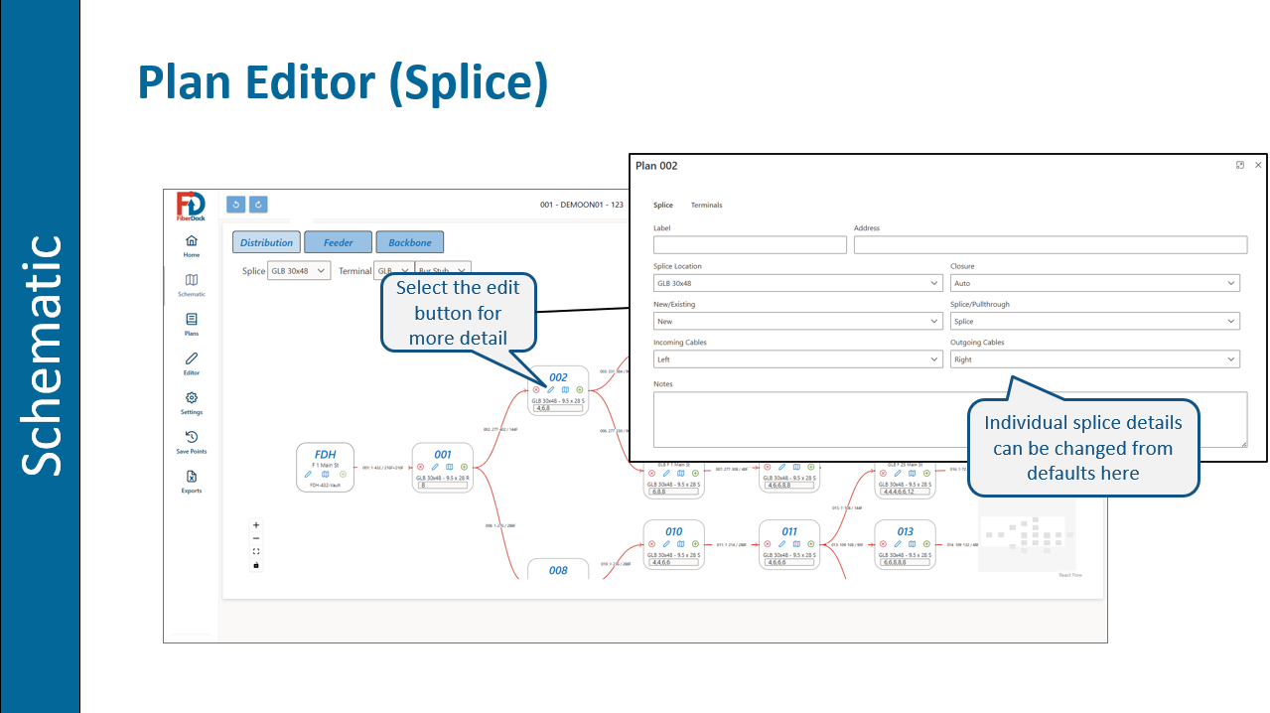The width and height of the screenshot is (1270, 713).
Task: Click the schematic minimap thumbnail
Action: (1028, 533)
